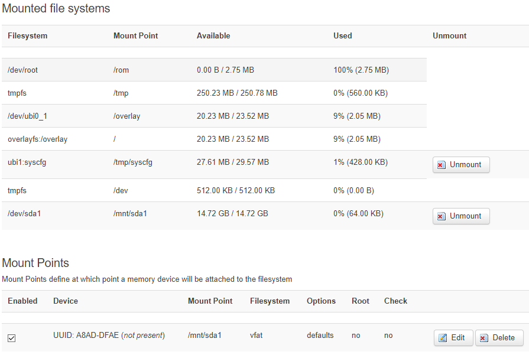Click the red X icon on the Delete button
529x358 pixels.
pyautogui.click(x=484, y=338)
